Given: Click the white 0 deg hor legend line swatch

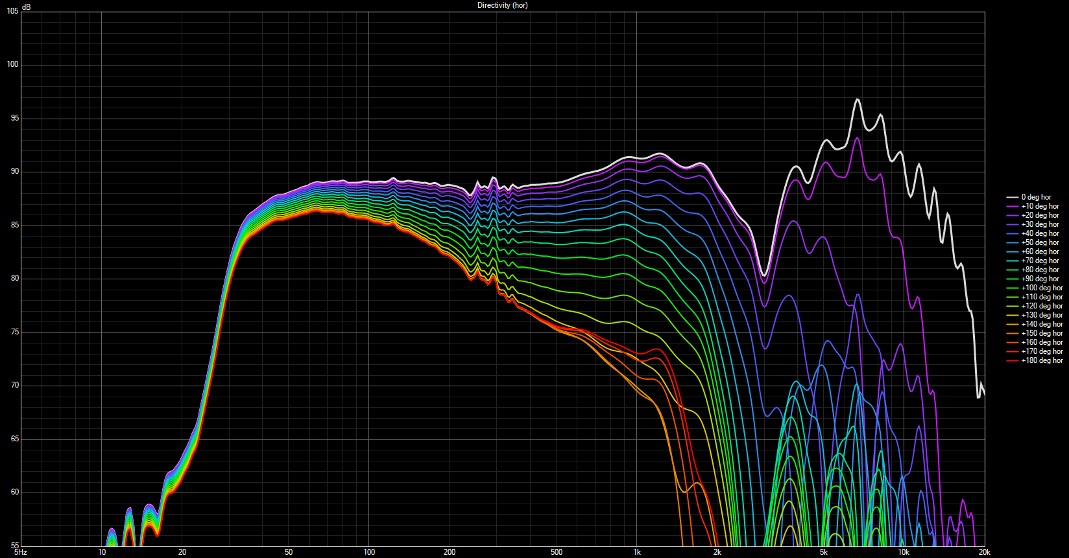Looking at the screenshot, I should tap(1012, 197).
